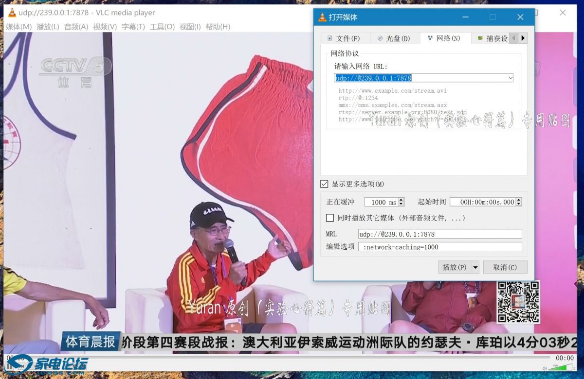Increase caching value with up arrow

click(401, 200)
